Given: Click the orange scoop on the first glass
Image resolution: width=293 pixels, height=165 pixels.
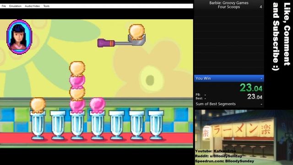Looking at the screenshot, I should (x=38, y=105).
